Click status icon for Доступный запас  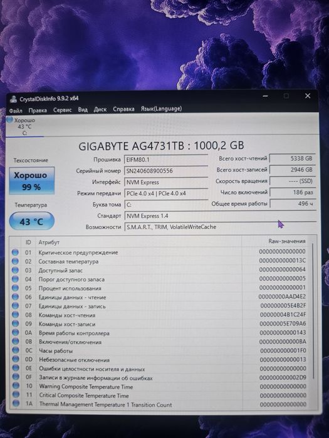[x=15, y=270]
